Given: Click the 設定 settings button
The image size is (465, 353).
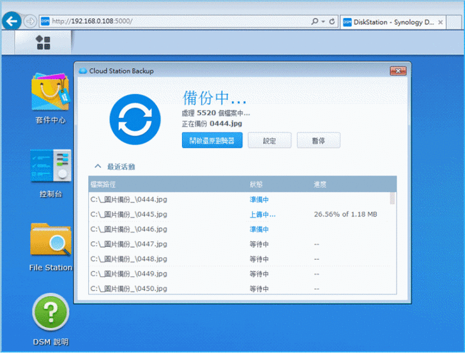Looking at the screenshot, I should click(270, 140).
